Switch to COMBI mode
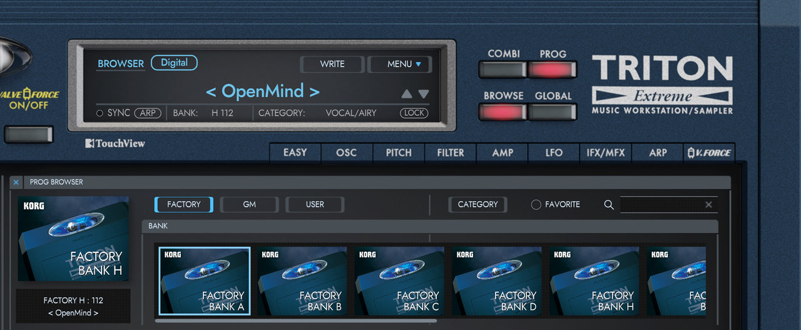The height and width of the screenshot is (330, 801). click(x=503, y=69)
